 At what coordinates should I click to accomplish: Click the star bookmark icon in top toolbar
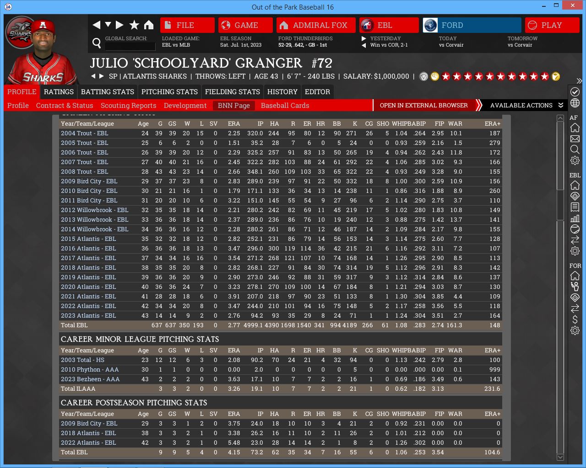tap(134, 25)
